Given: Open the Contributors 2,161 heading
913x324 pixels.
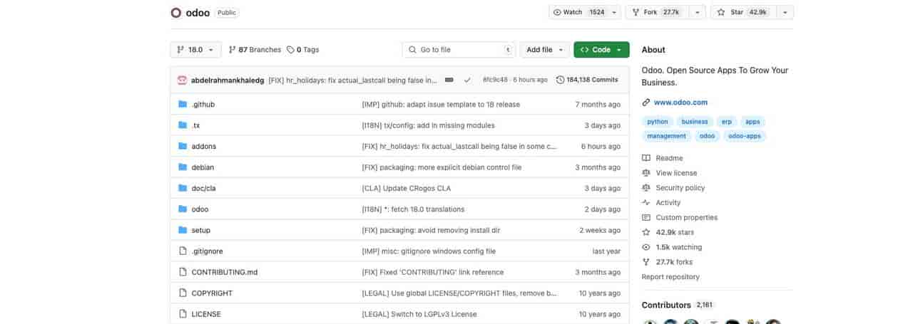Looking at the screenshot, I should [677, 305].
